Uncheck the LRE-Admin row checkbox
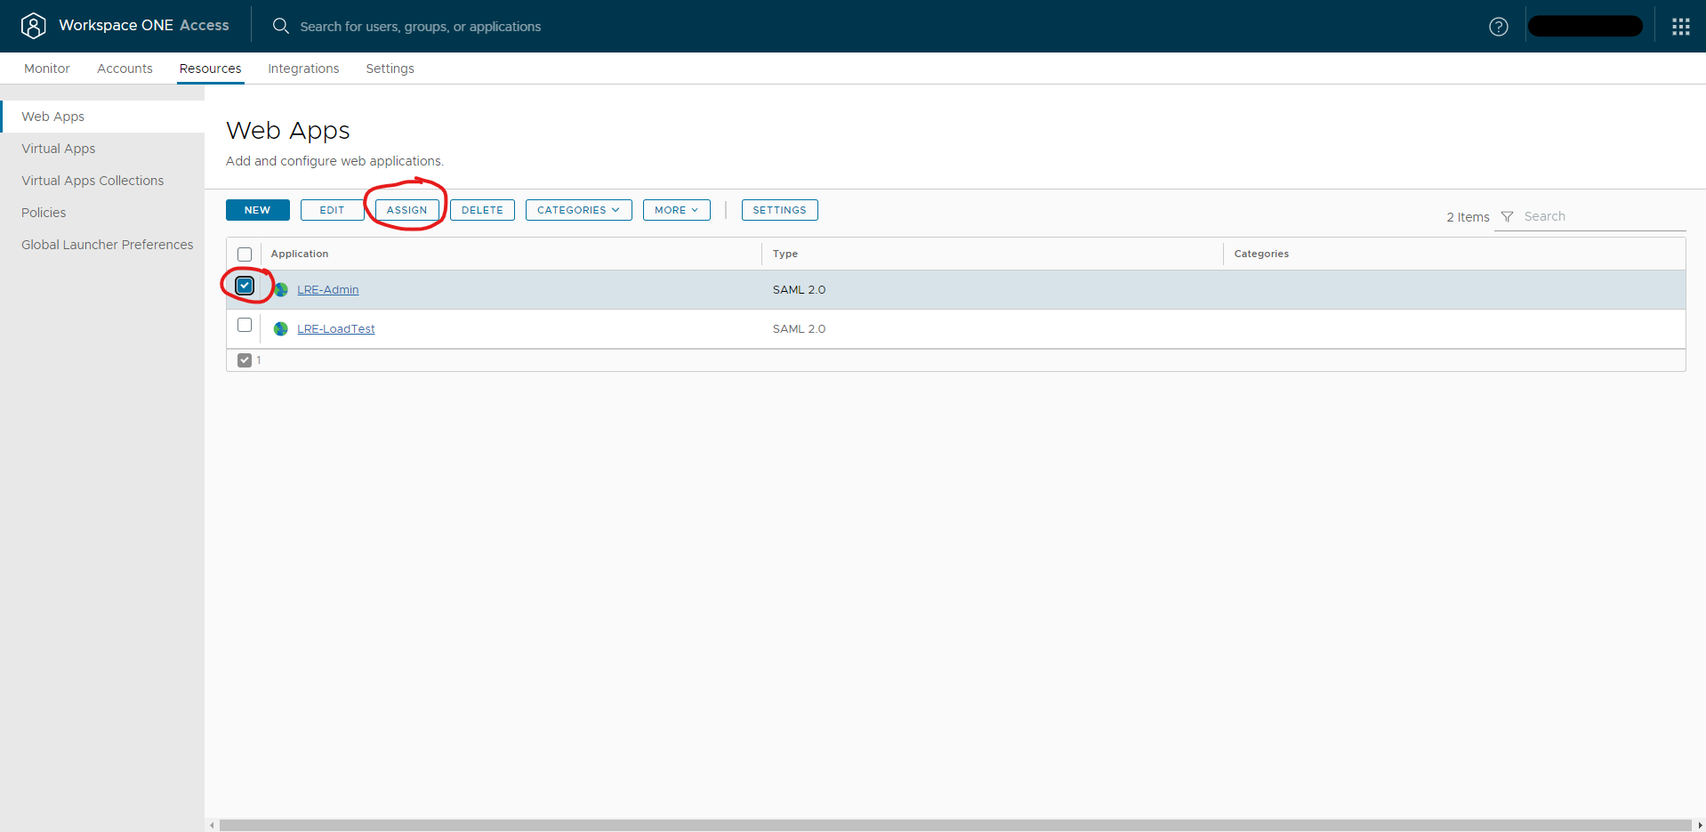The height and width of the screenshot is (832, 1706). pos(245,285)
